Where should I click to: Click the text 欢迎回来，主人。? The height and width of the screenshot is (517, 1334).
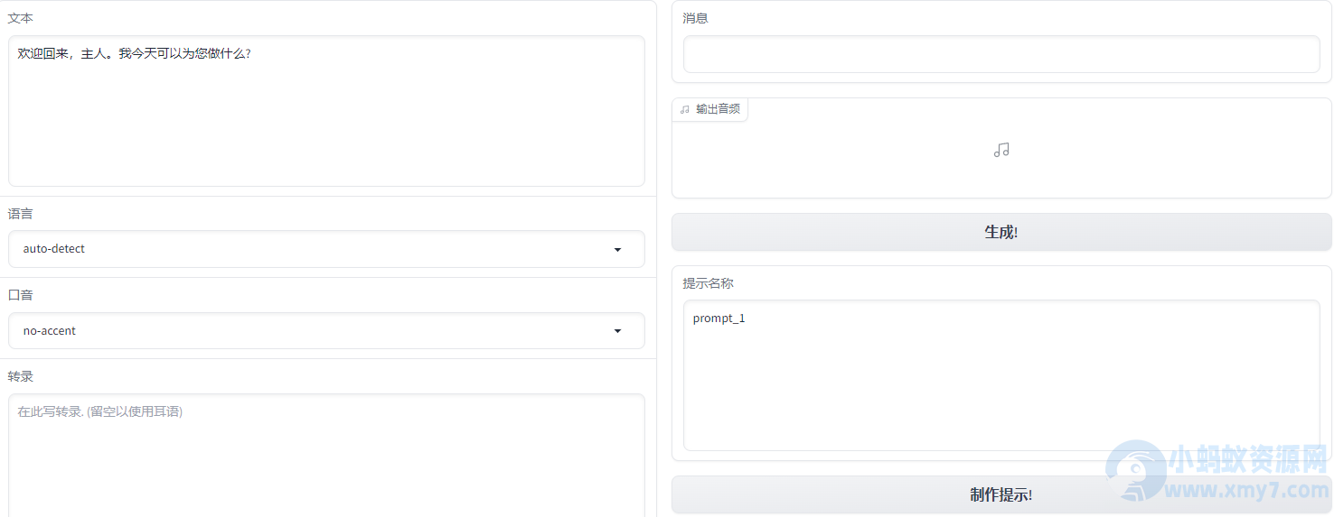66,54
